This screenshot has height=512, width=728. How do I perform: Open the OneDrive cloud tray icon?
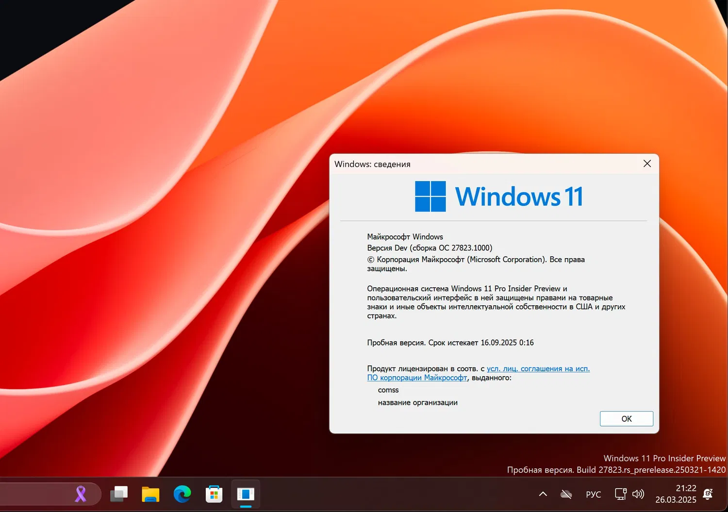tap(566, 494)
